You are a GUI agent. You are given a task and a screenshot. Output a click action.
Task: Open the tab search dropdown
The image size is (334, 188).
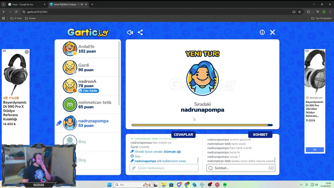click(3, 4)
